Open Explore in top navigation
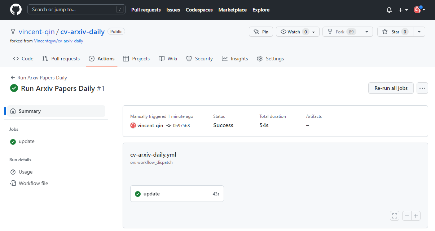 pos(261,10)
